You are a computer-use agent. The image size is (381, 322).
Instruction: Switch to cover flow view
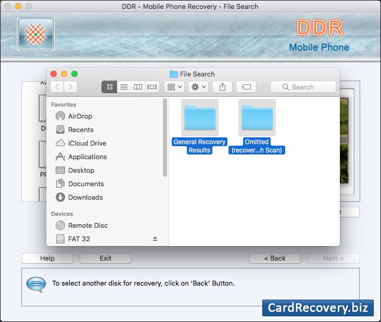click(x=152, y=87)
